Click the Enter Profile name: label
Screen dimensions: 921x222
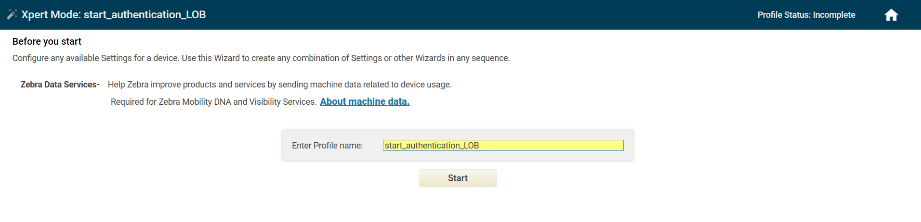tap(327, 146)
